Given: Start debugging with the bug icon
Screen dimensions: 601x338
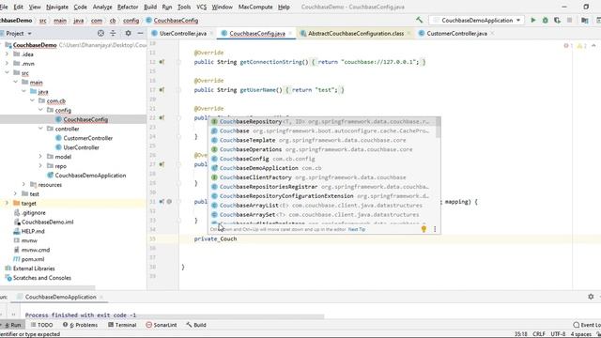Looking at the screenshot, I should point(545,21).
